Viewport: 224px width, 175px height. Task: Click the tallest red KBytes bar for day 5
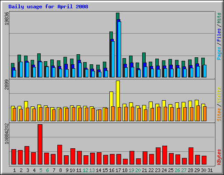tap(40, 144)
